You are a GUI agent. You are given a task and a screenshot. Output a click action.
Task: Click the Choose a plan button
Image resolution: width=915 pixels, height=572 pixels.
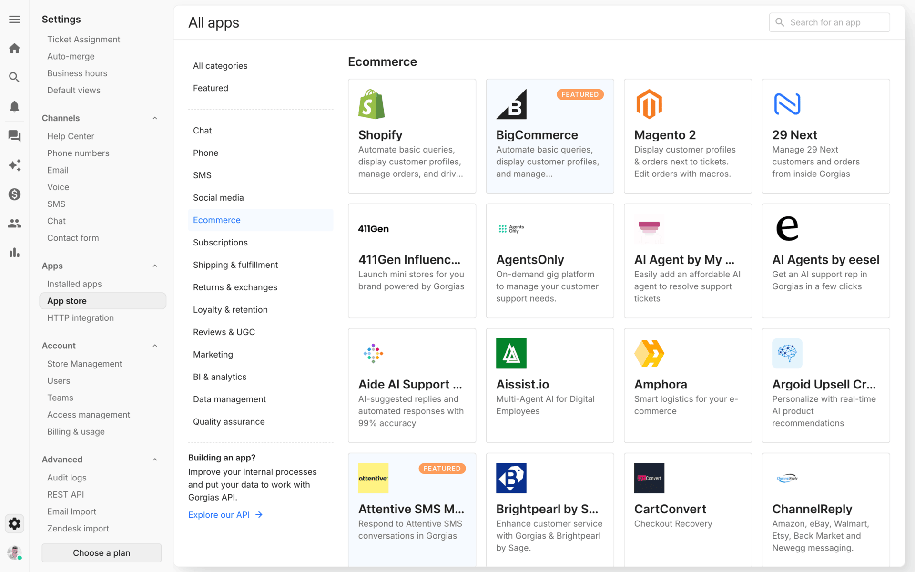pyautogui.click(x=102, y=553)
